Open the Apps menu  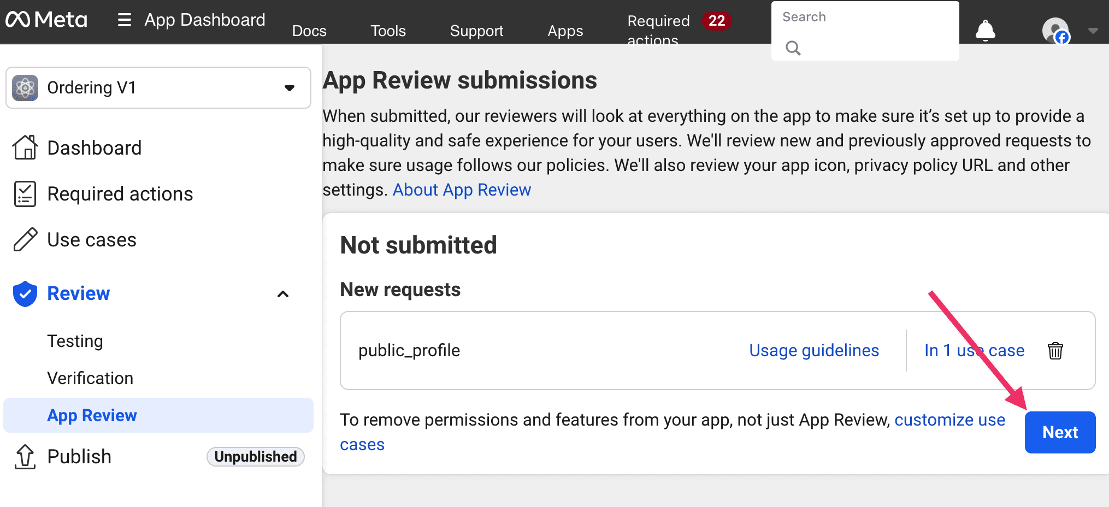565,31
